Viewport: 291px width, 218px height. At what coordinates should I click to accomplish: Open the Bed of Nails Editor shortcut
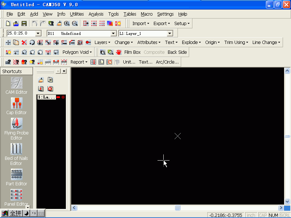click(x=16, y=154)
